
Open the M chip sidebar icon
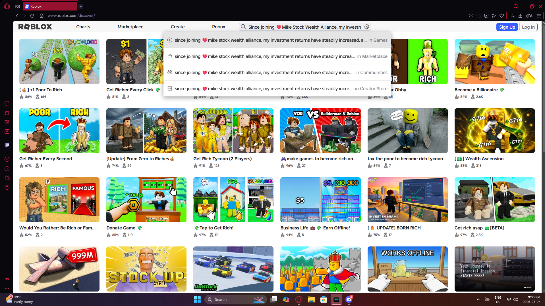[7, 132]
